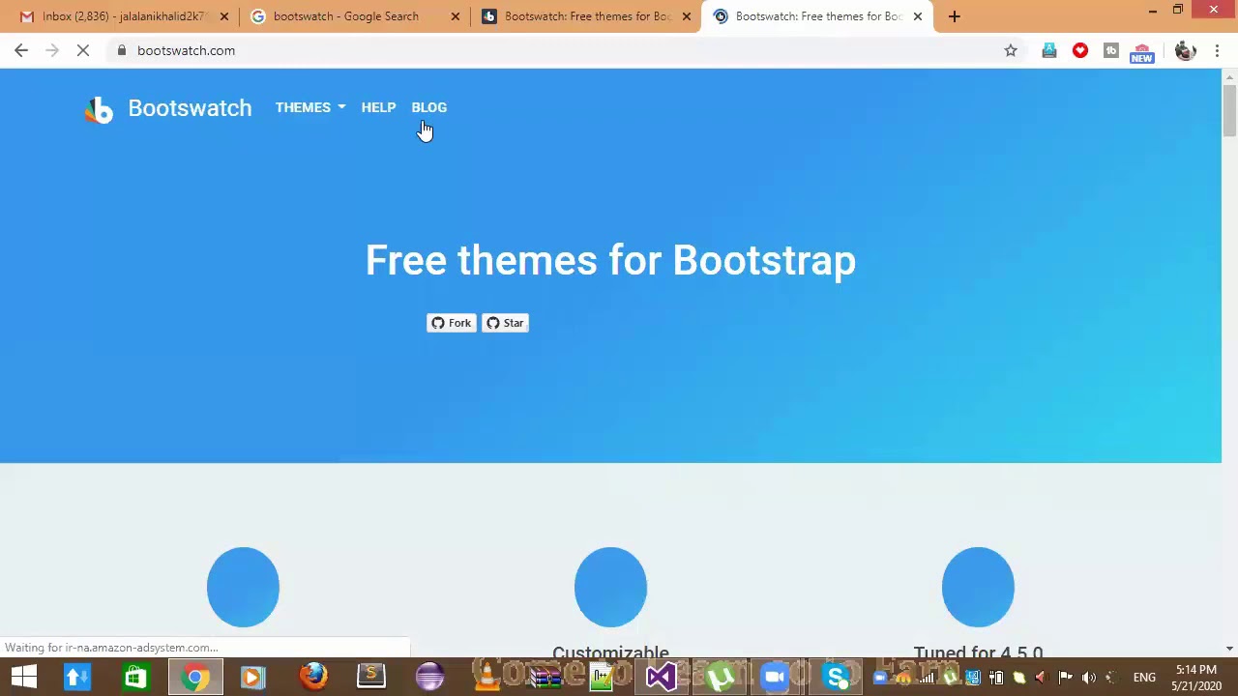Screen dimensions: 1238x696
Task: Expand the THEMES dropdown menu
Action: [309, 107]
